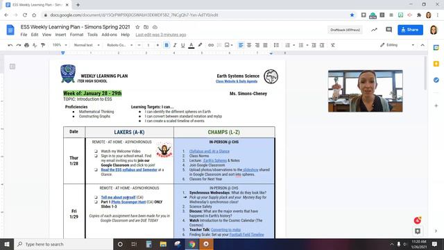Open the Last edit history link
This screenshot has width=444, height=250.
(x=160, y=35)
